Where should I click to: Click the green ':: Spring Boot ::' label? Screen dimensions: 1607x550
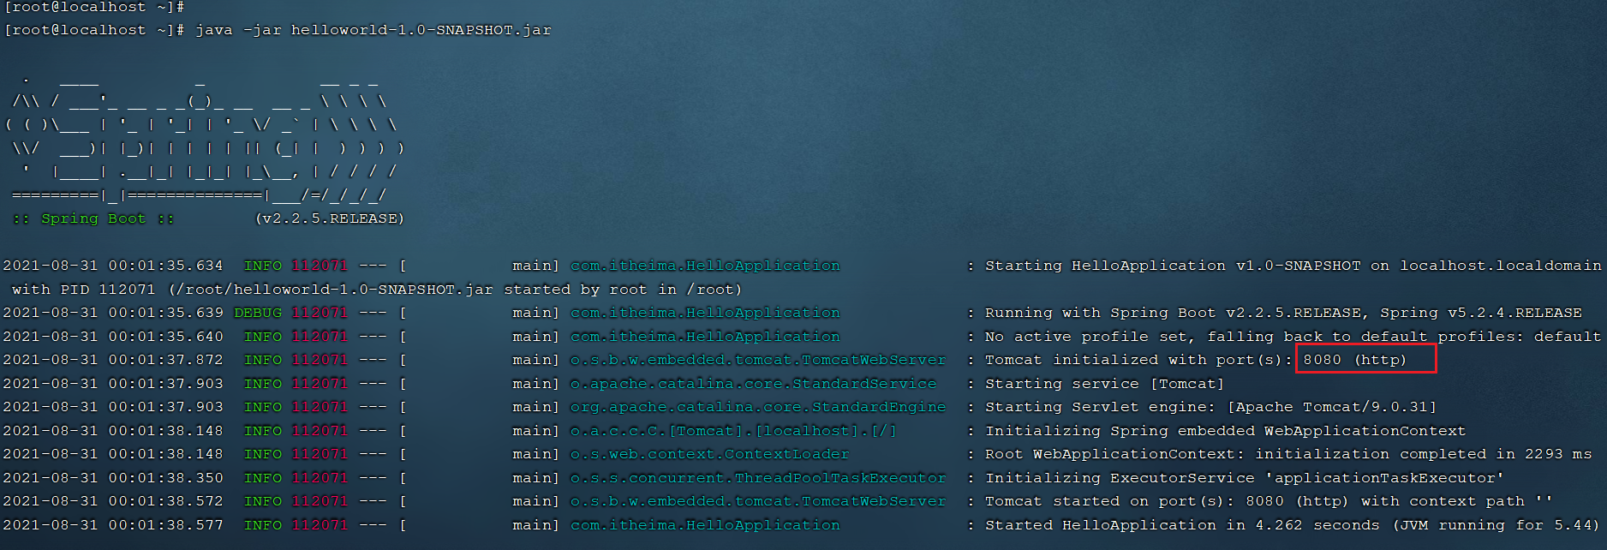click(x=93, y=218)
